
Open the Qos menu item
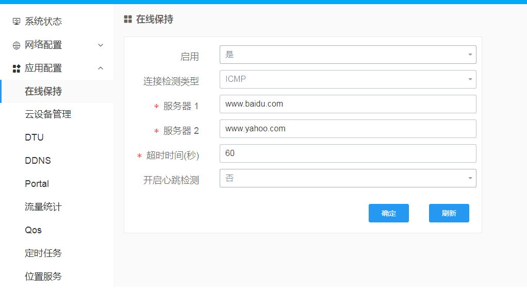coord(33,230)
